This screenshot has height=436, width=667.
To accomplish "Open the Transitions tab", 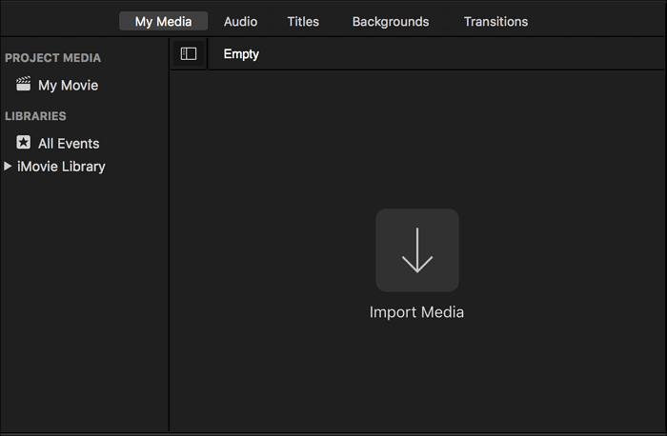I will click(x=495, y=21).
